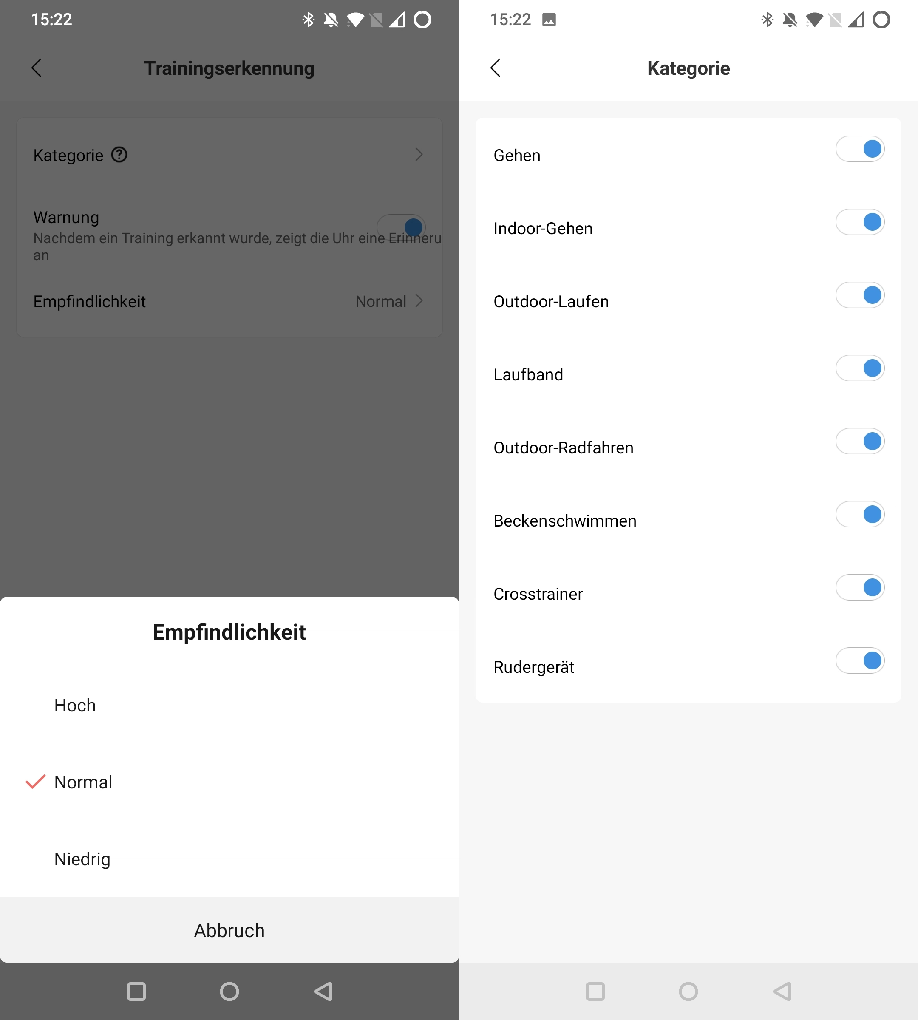Toggle the Beckenschwimmen category off
The width and height of the screenshot is (918, 1020).
pos(860,515)
